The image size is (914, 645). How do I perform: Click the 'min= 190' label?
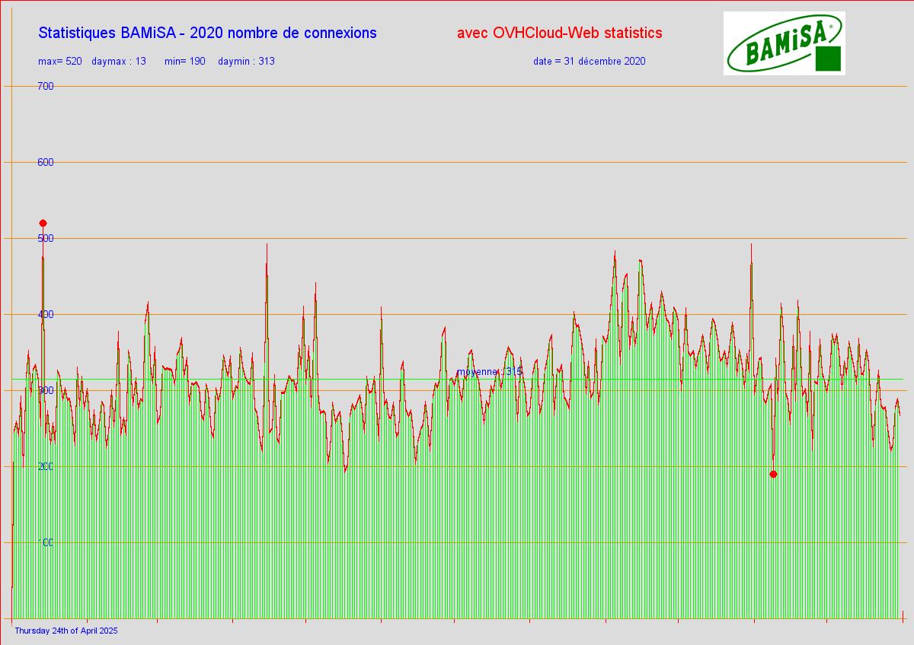tap(184, 61)
